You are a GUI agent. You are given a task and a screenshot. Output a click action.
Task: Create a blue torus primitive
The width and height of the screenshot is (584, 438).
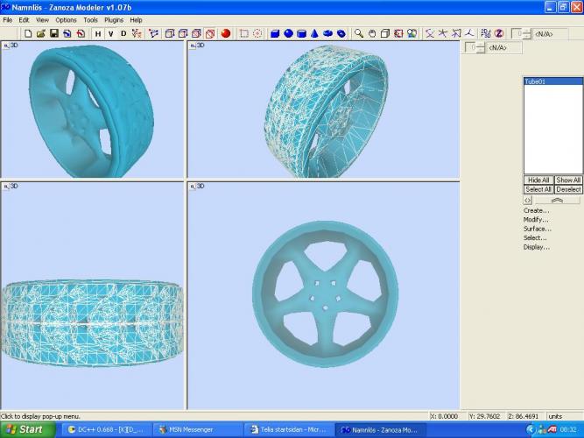[327, 33]
